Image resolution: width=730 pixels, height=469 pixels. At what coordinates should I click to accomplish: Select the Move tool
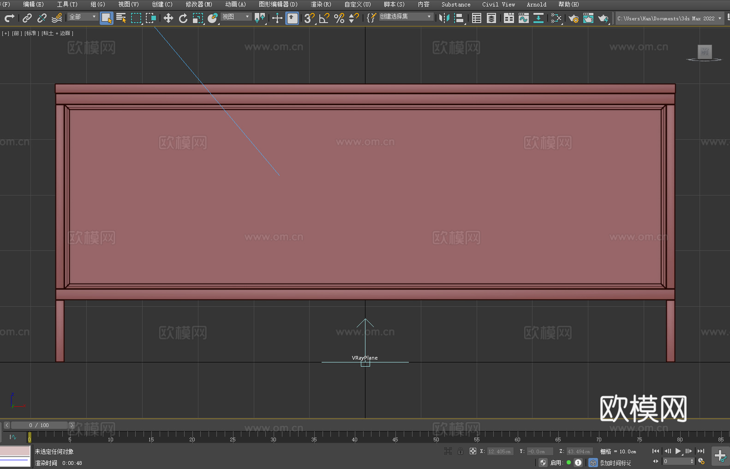(x=168, y=18)
